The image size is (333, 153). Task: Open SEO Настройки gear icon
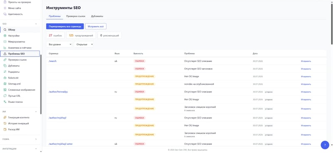point(5,36)
